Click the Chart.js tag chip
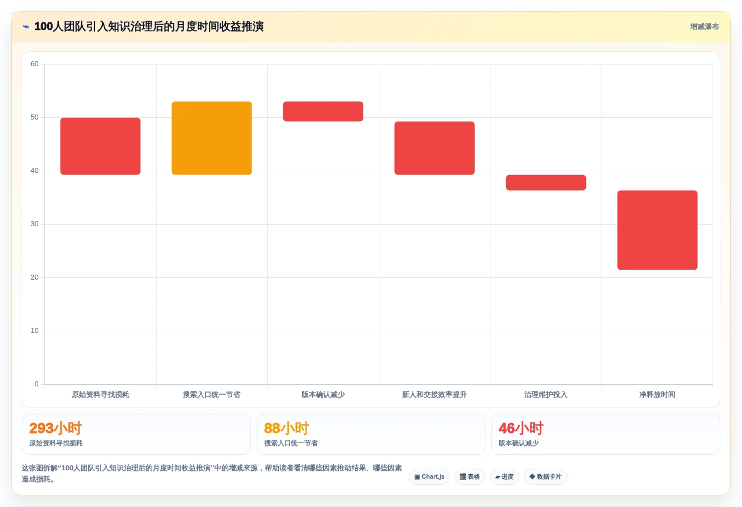Image resolution: width=742 pixels, height=507 pixels. [x=429, y=477]
